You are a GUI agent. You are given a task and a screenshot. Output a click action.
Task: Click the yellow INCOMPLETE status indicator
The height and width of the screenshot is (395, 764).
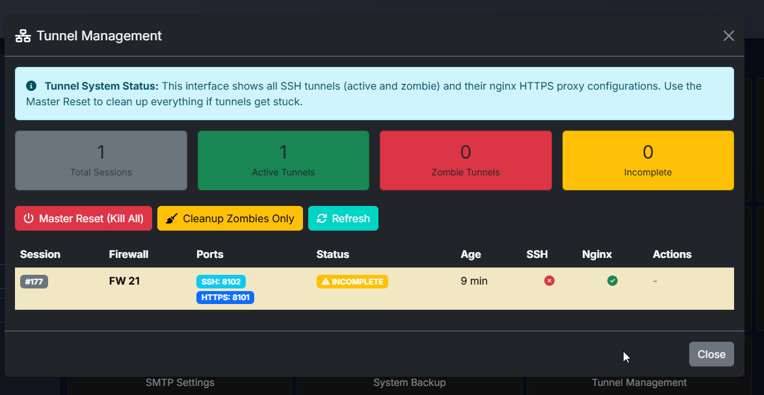click(x=352, y=281)
